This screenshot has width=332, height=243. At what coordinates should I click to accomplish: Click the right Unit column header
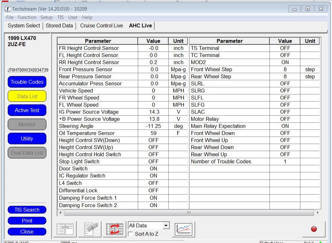[x=310, y=41]
